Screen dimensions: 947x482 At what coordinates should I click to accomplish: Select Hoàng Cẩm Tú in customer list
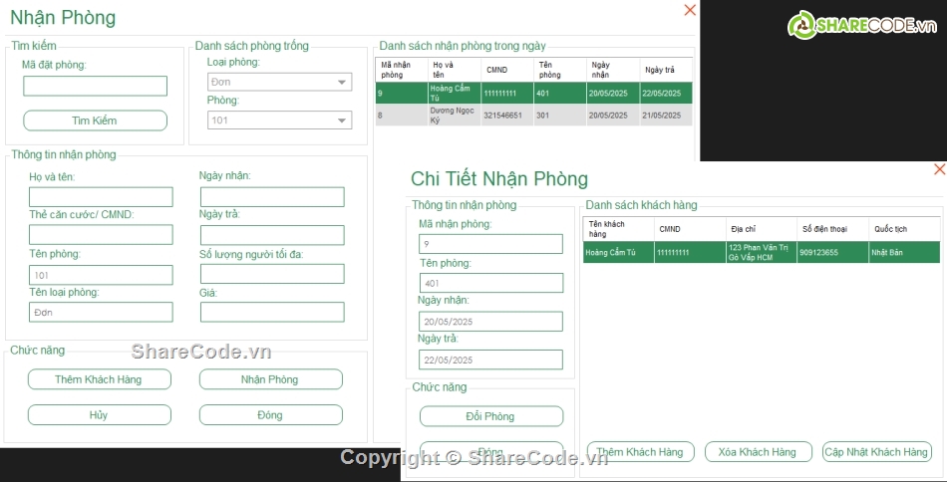point(762,252)
